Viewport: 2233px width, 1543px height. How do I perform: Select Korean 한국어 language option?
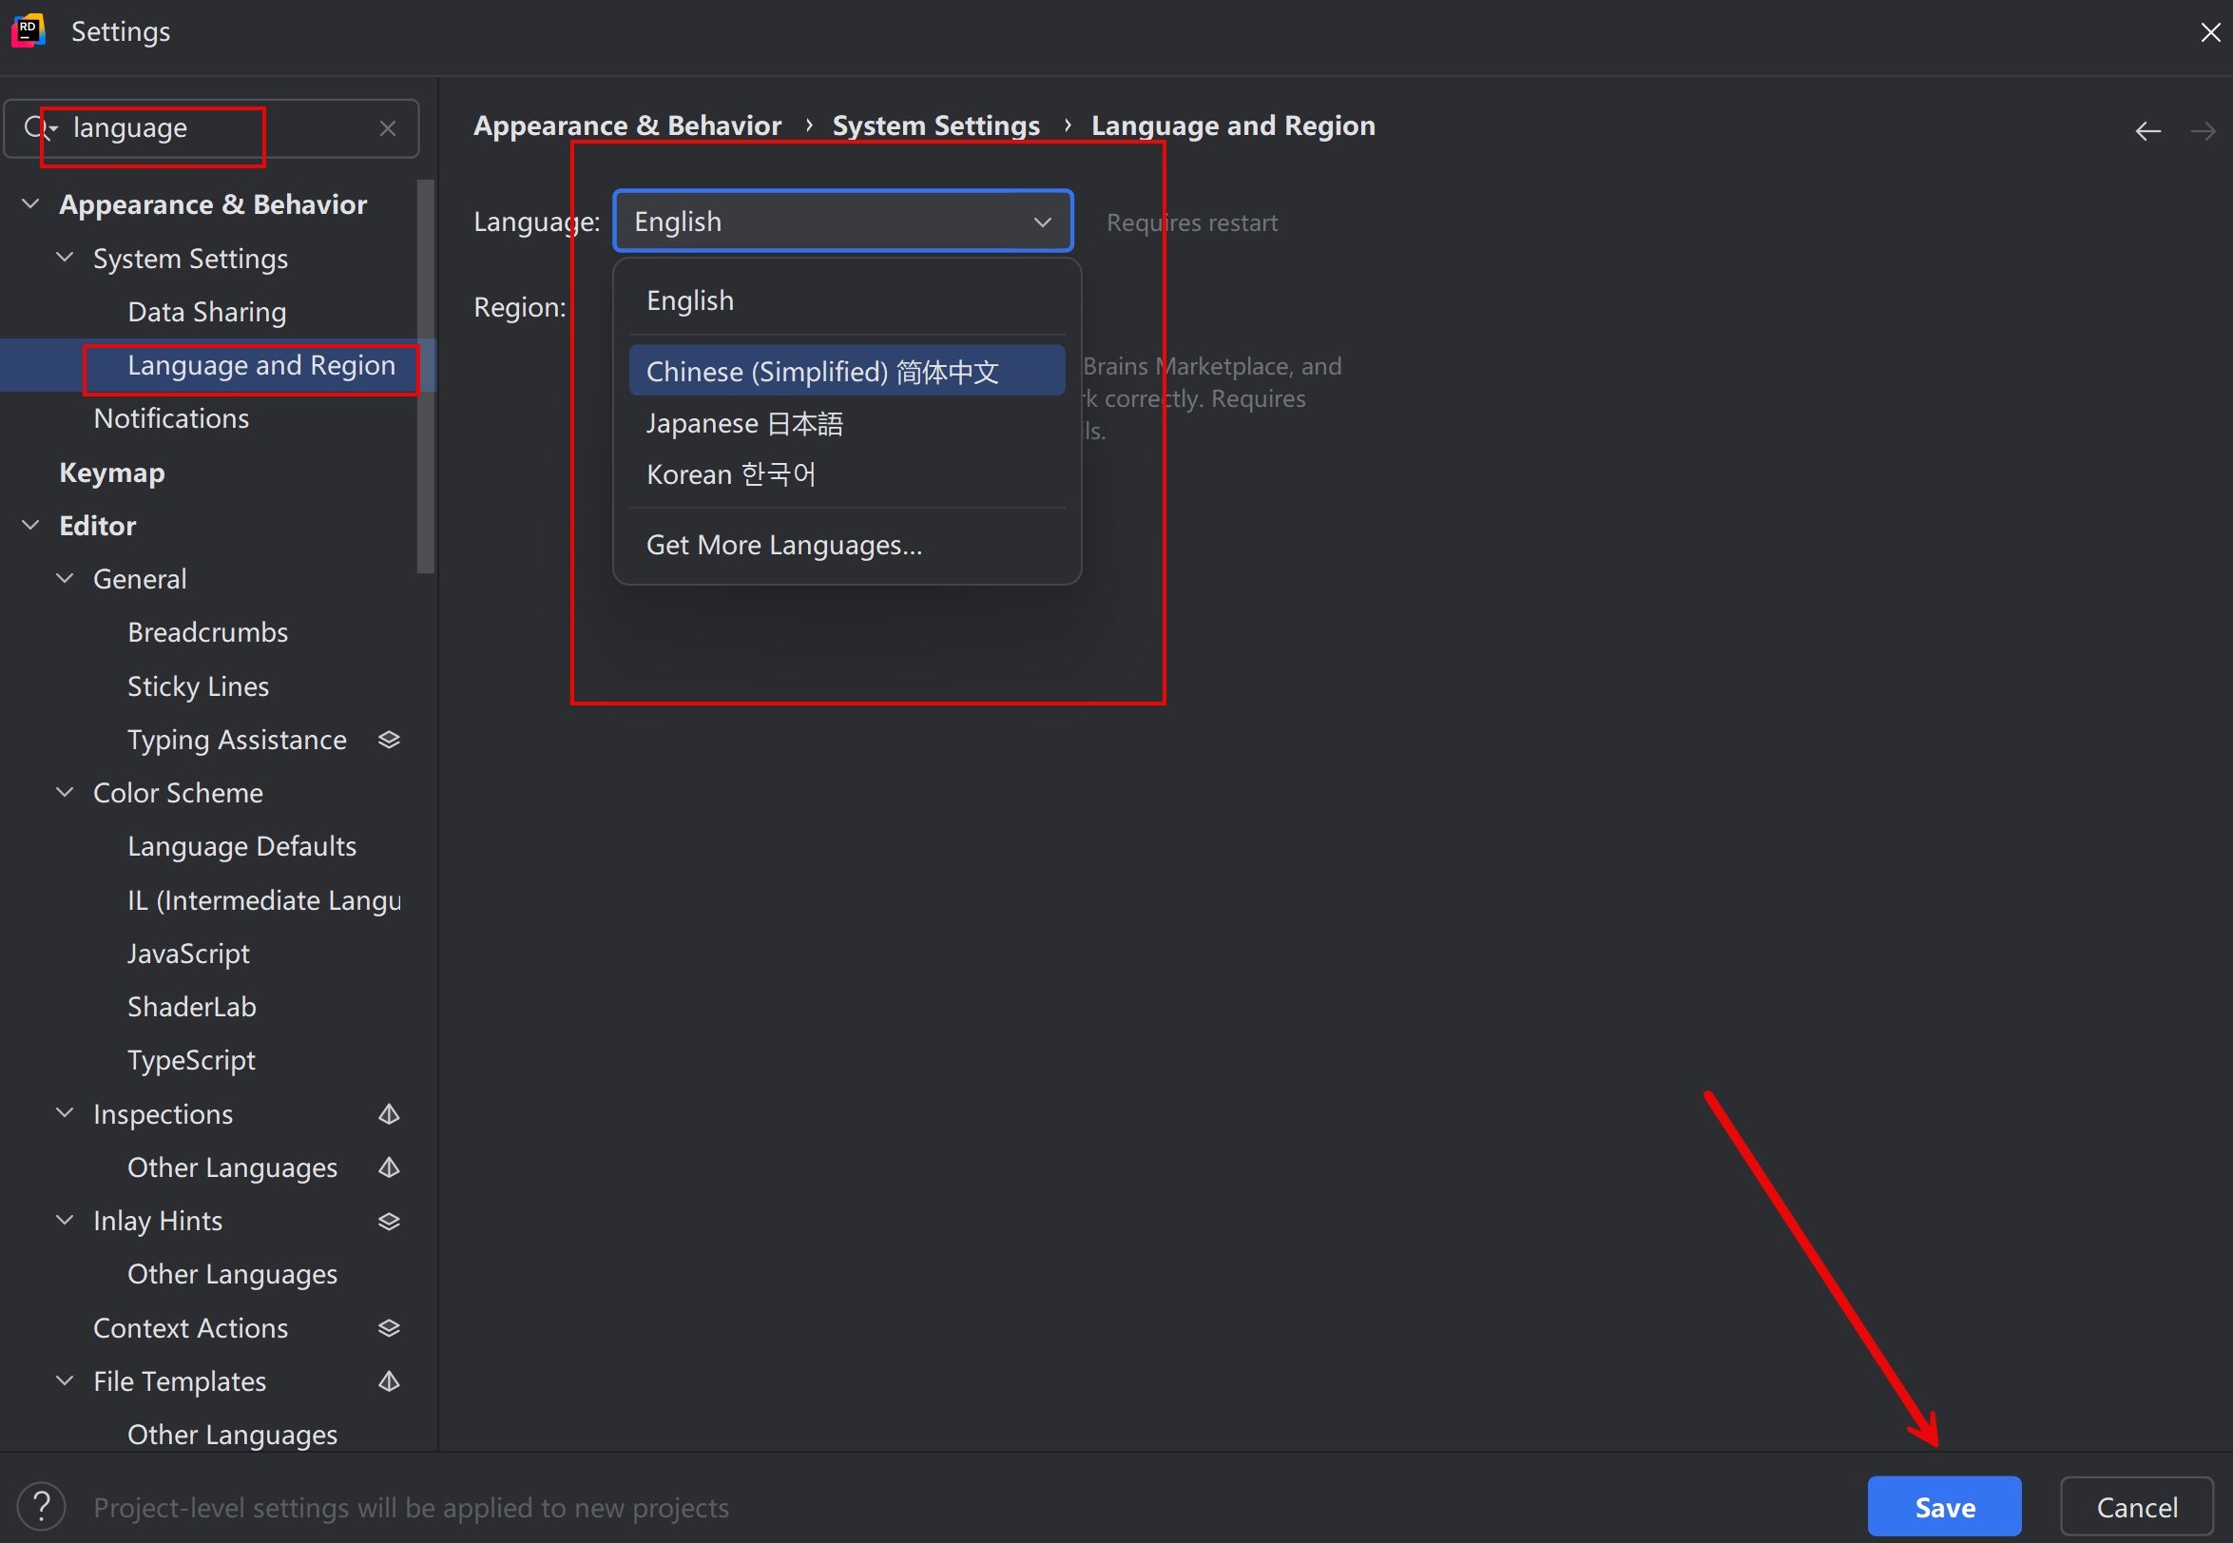(x=731, y=474)
